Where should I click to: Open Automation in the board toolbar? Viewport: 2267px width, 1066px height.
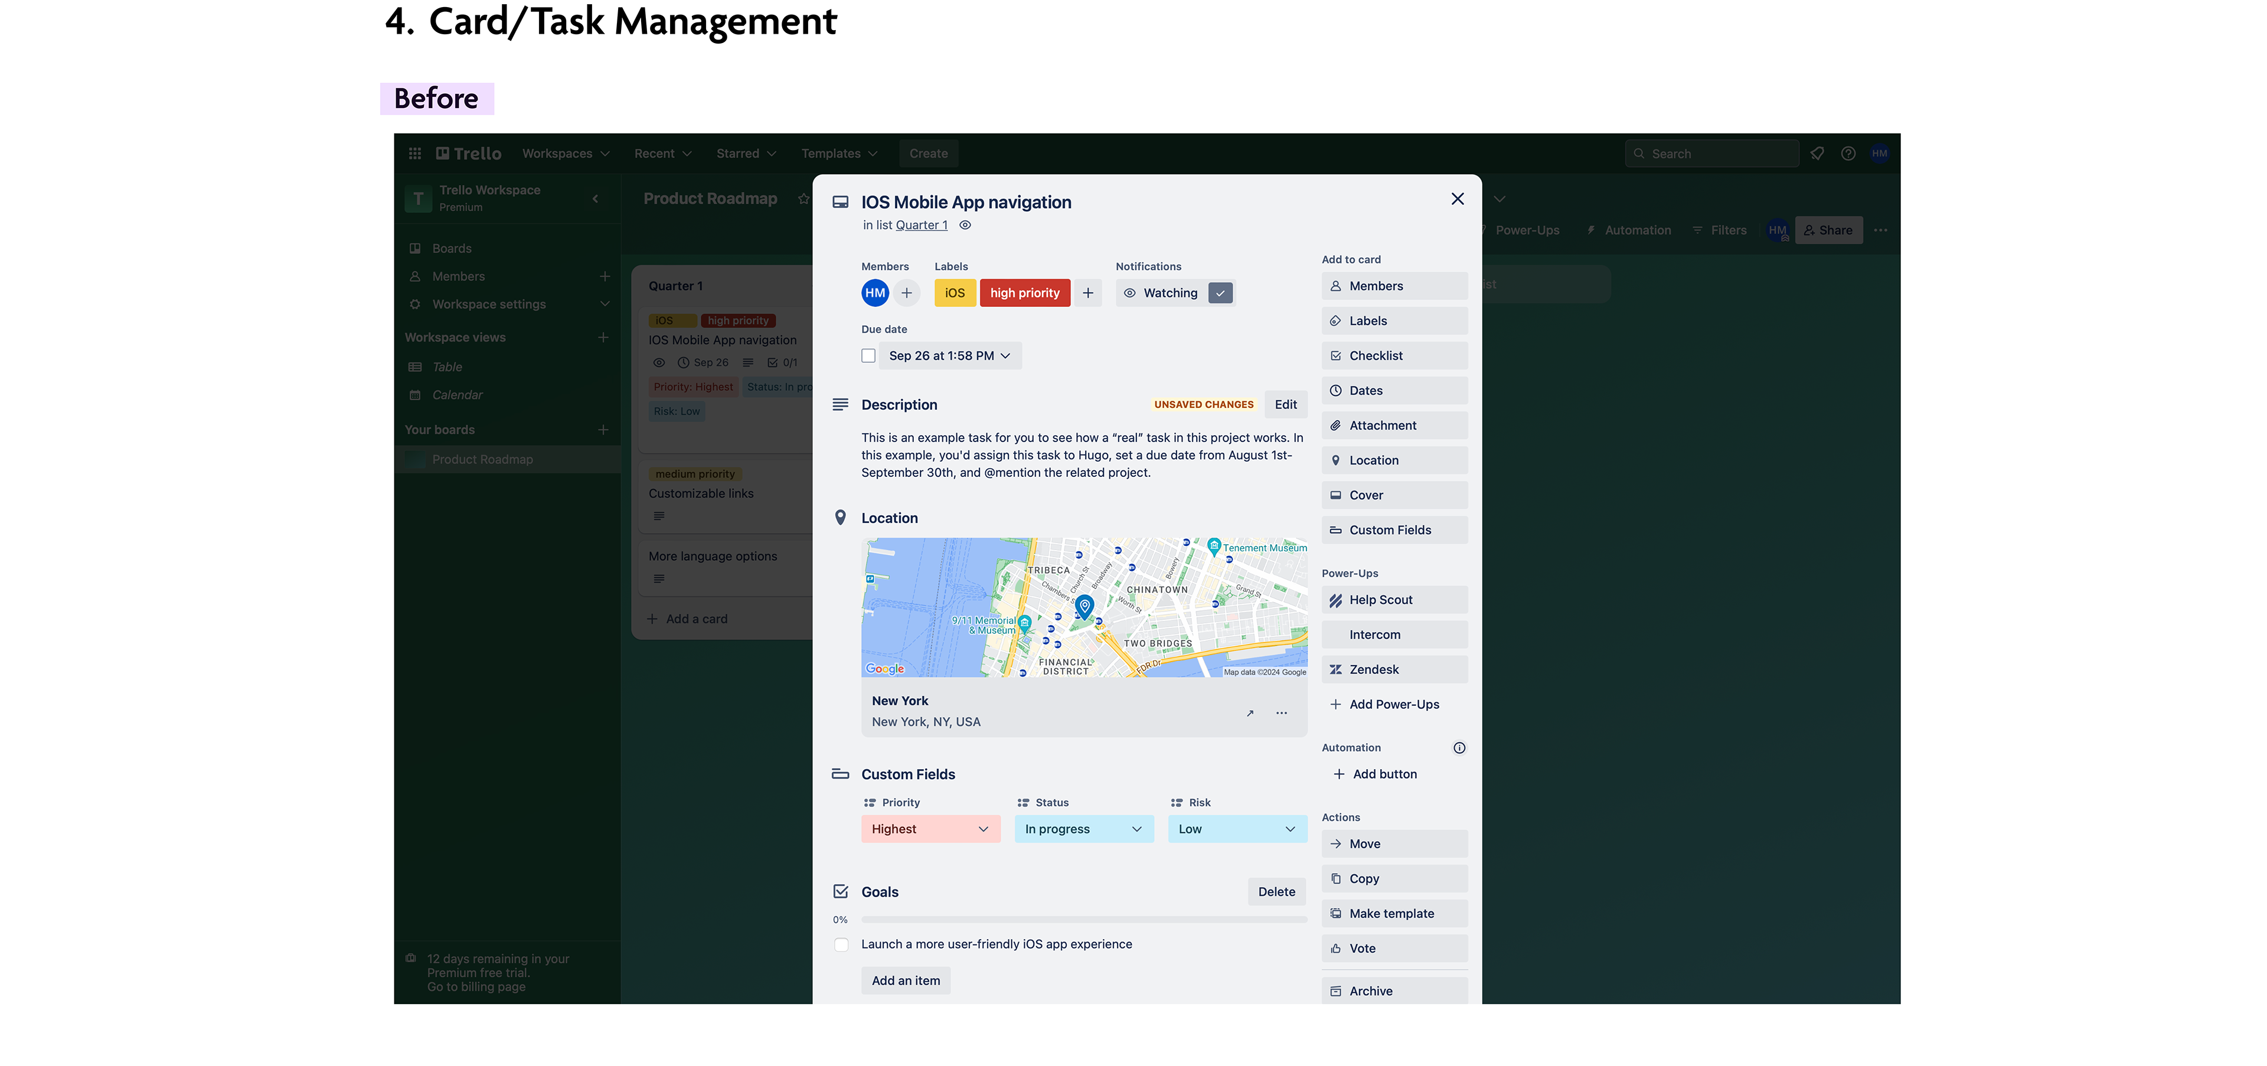click(x=1628, y=230)
